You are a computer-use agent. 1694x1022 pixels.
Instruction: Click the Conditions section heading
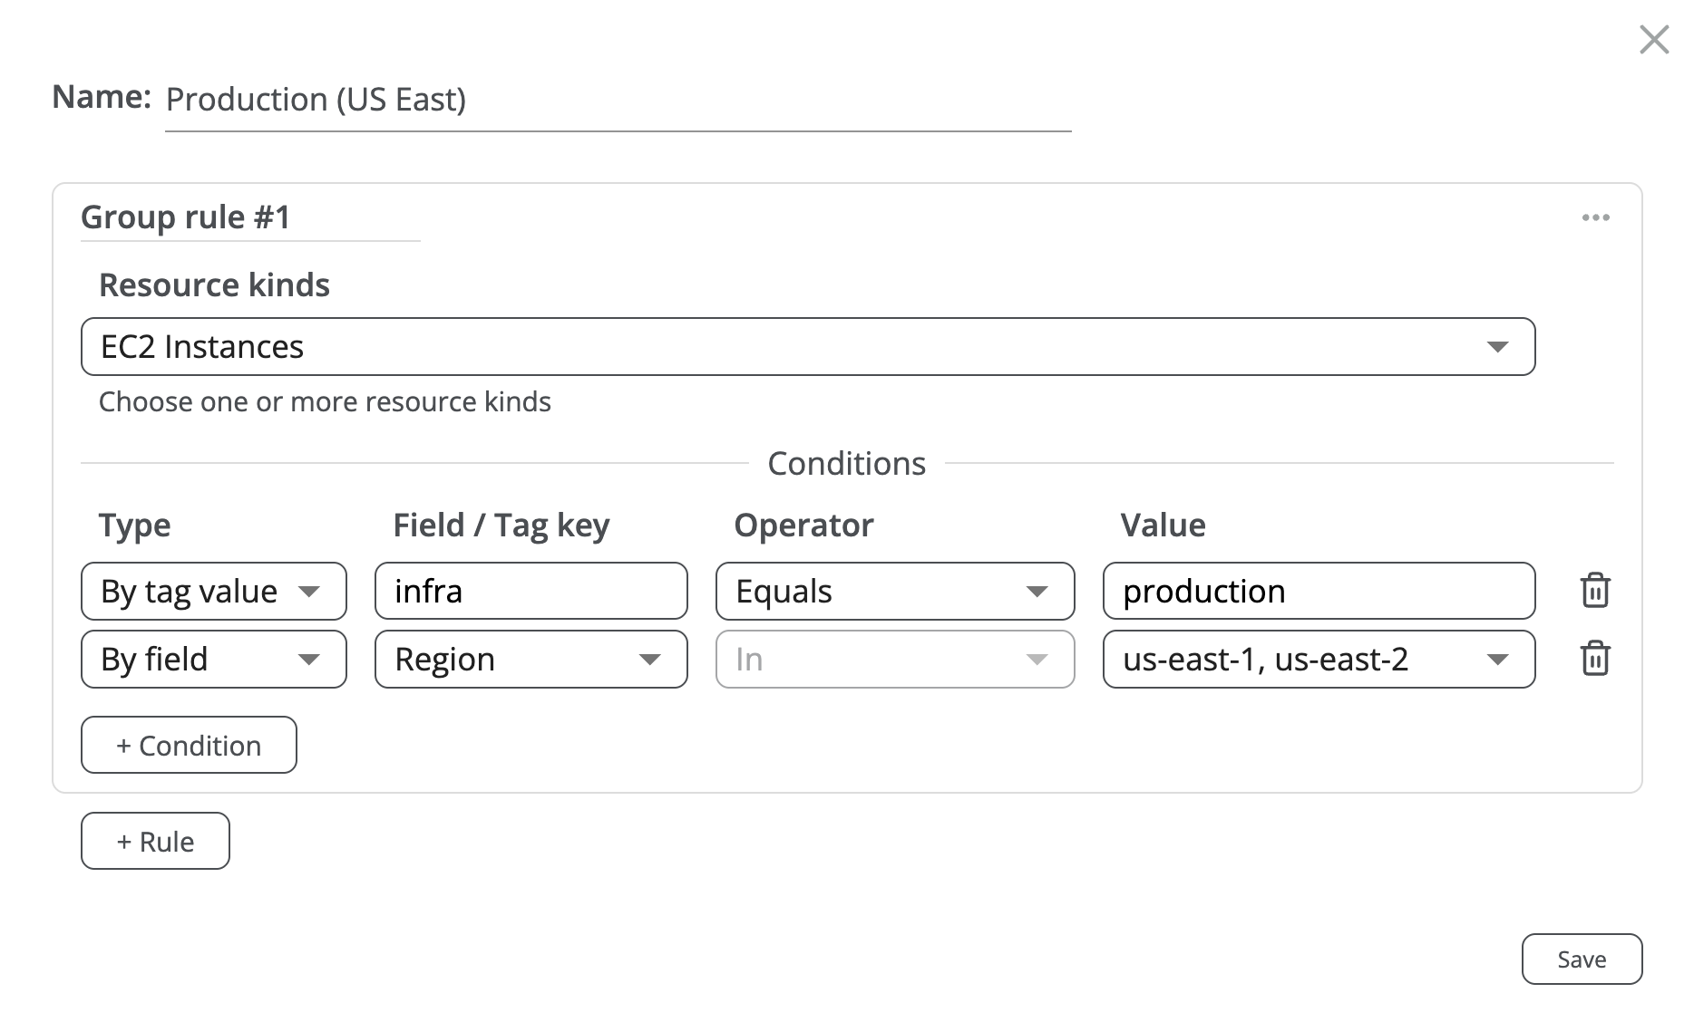[846, 464]
